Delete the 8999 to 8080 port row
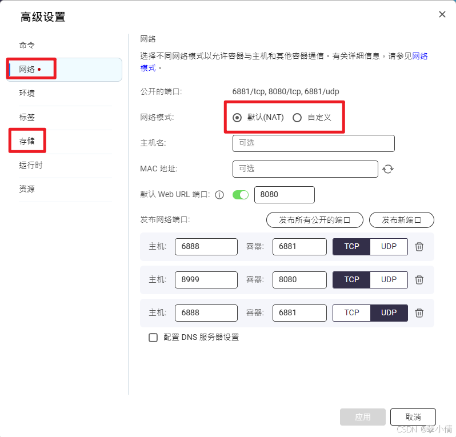Screen dimensions: 456x437 coord(419,280)
